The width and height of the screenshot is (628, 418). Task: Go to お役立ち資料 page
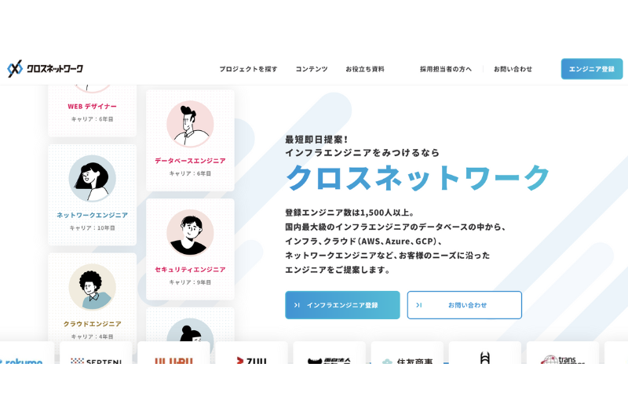(365, 69)
